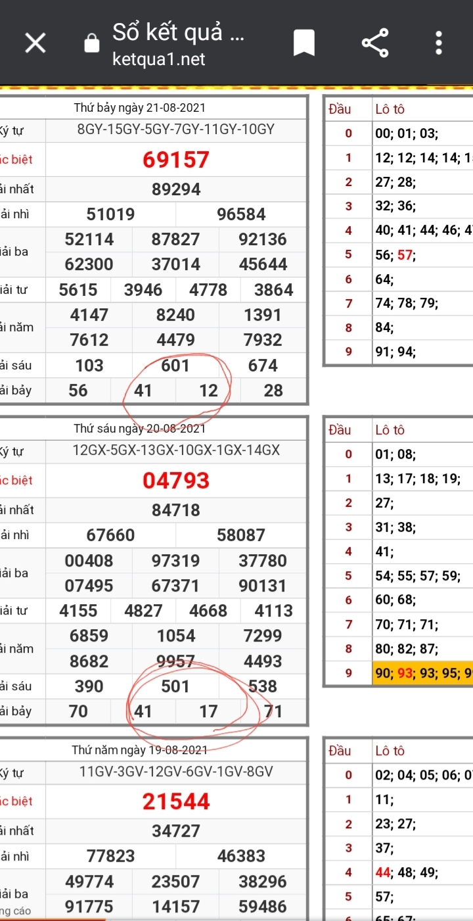Tap third prize number 45644

point(263,264)
